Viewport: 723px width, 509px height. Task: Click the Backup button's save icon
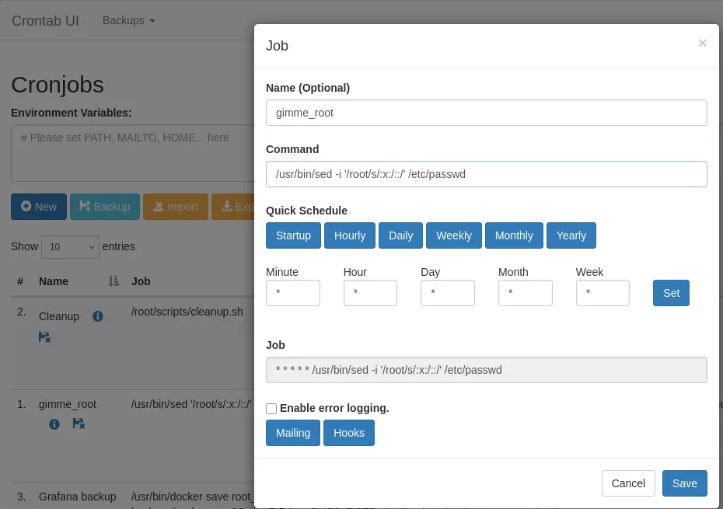[x=85, y=206]
